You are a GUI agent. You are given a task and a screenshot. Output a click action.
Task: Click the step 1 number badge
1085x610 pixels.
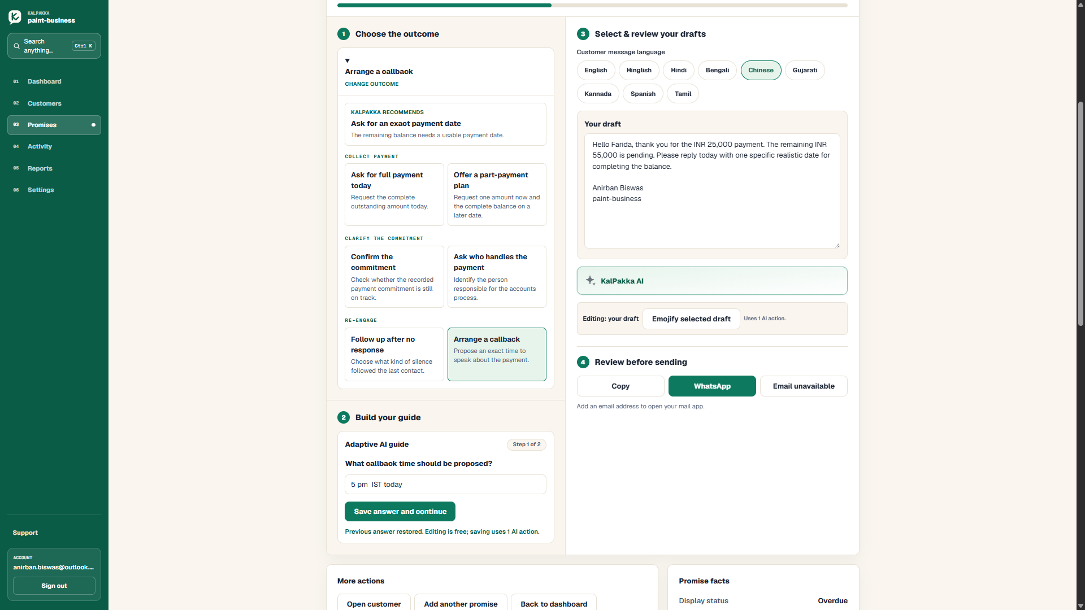(x=344, y=34)
